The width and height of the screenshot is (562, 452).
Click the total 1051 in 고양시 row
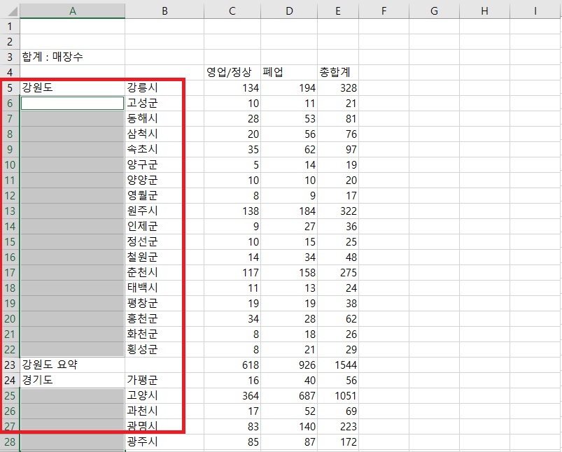[338, 396]
